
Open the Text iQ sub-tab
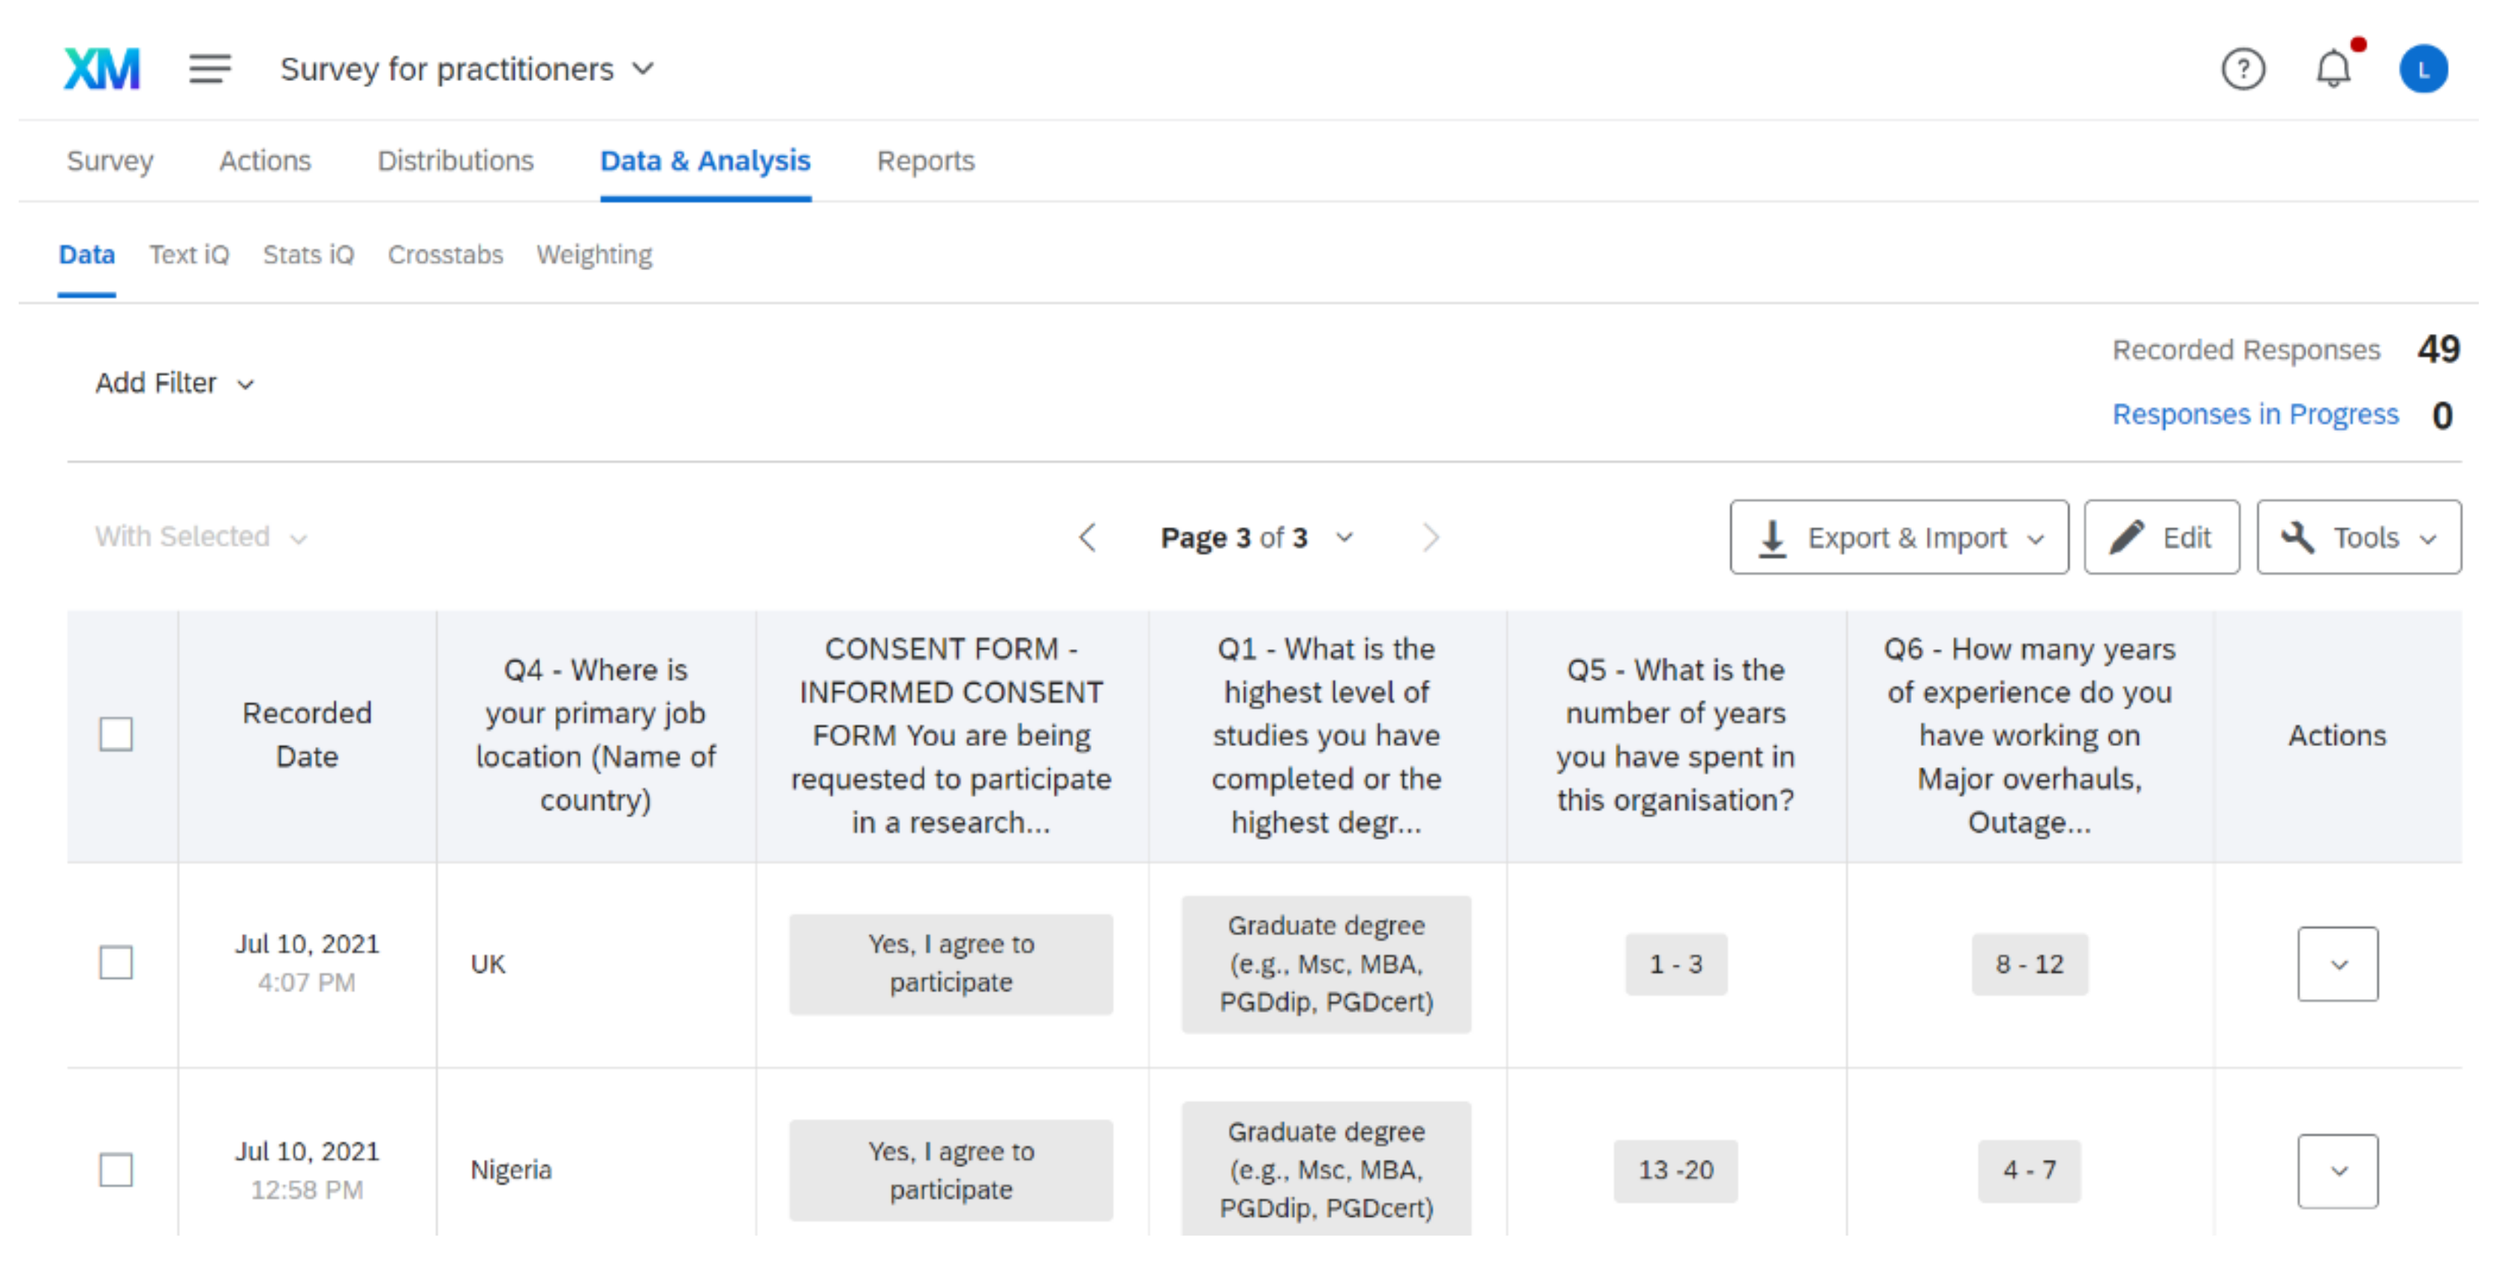click(189, 254)
